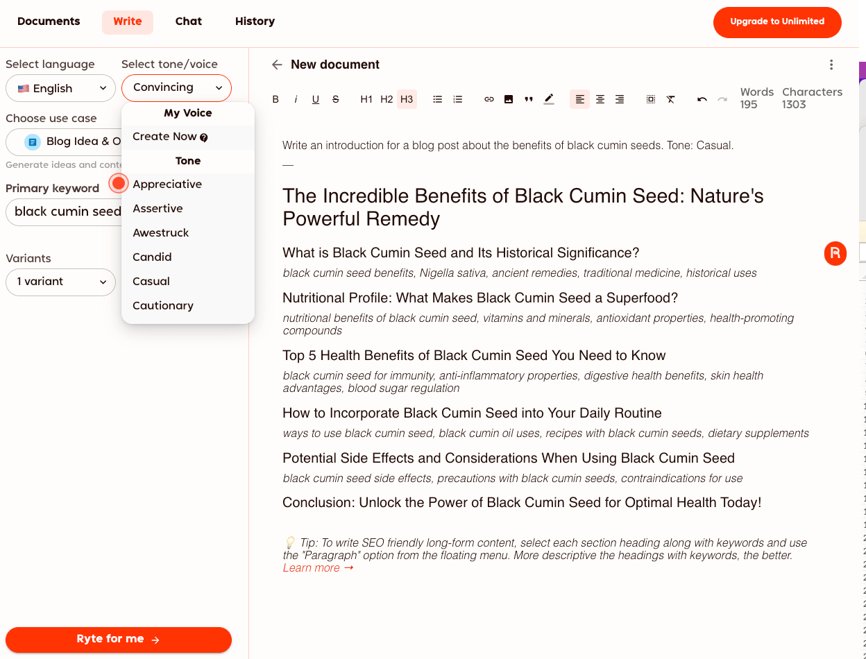Open the Blog Idea use case dropdown
Image resolution: width=866 pixels, height=659 pixels.
[64, 142]
